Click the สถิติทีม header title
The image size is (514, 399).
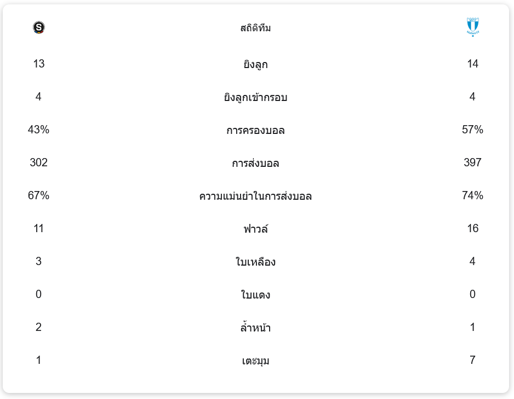click(255, 28)
